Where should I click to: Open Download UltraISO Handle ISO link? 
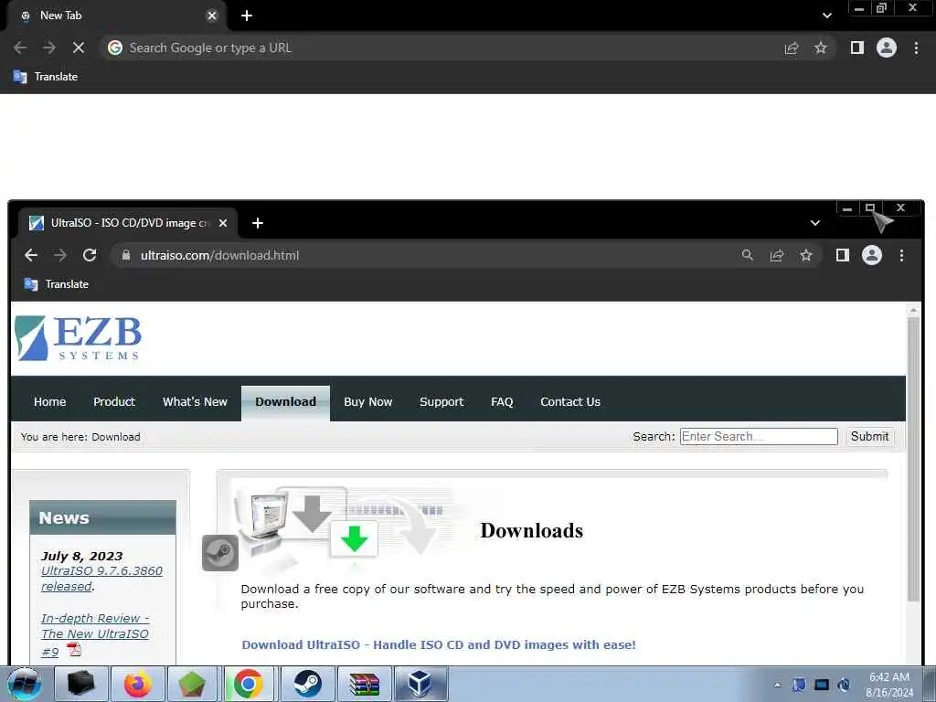pyautogui.click(x=439, y=644)
